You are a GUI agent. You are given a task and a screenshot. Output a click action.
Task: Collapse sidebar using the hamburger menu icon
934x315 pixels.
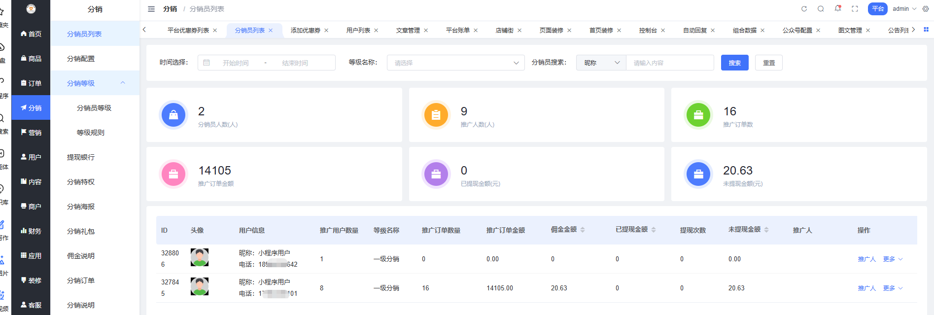coord(151,9)
